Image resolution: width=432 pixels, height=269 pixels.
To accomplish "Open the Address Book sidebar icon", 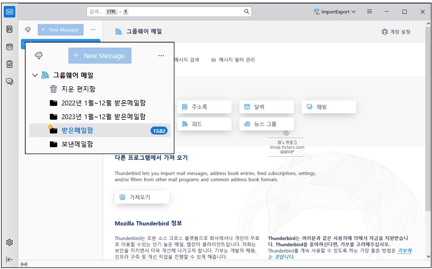I will (10, 29).
